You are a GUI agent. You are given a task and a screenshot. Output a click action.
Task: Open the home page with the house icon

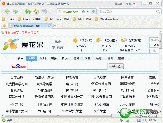pyautogui.click(x=36, y=11)
